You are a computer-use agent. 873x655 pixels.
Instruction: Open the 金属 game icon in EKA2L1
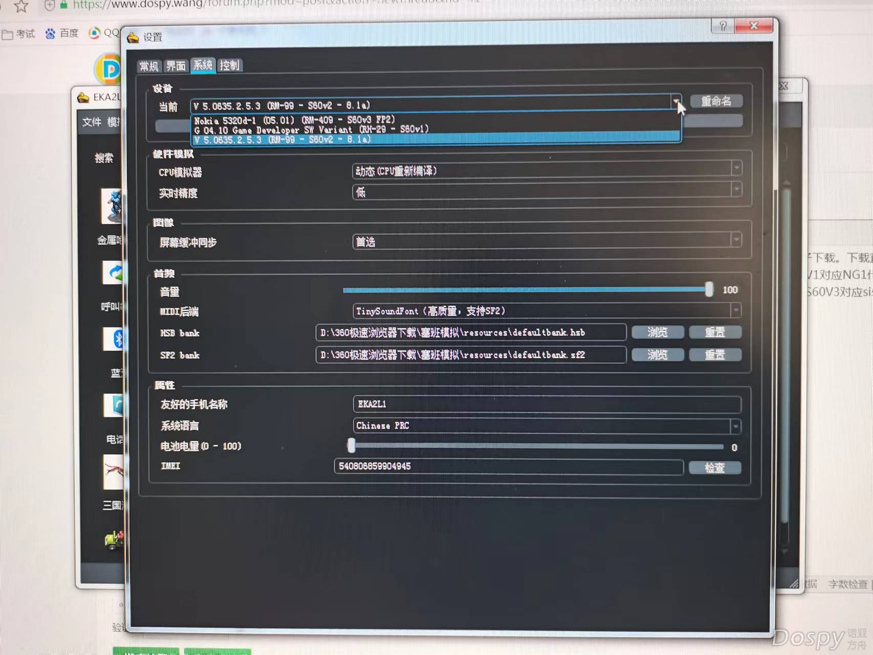point(112,206)
